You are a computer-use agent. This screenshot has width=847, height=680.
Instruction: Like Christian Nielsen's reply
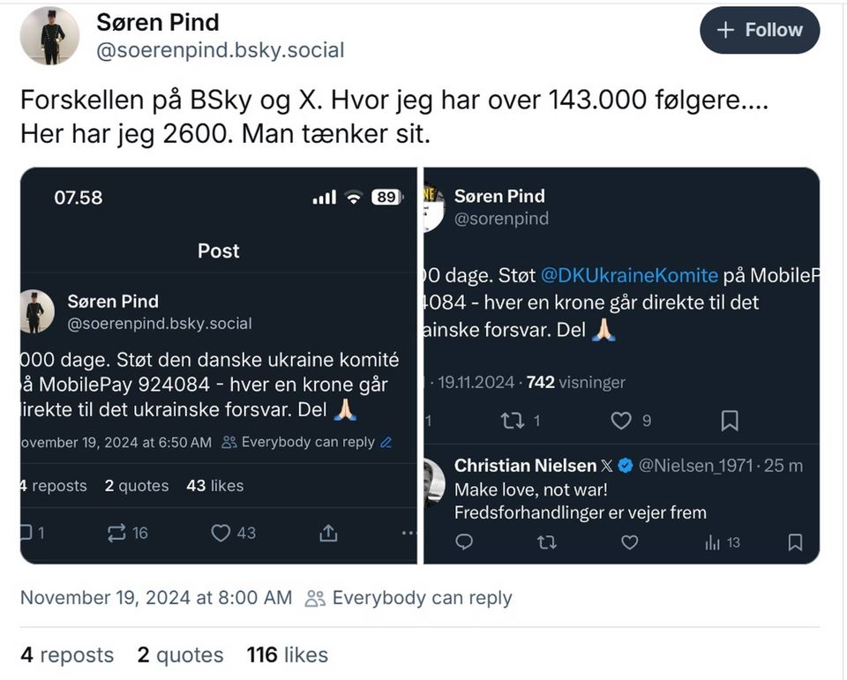(629, 542)
